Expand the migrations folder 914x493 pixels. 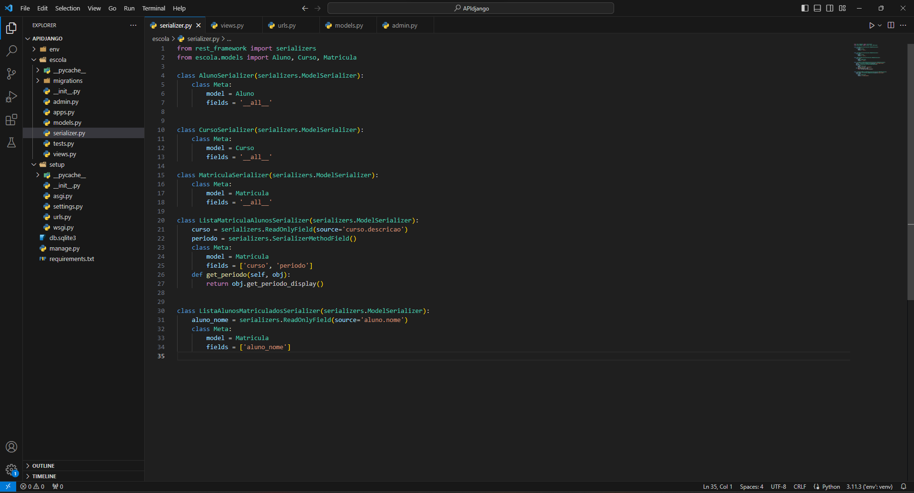pos(38,80)
